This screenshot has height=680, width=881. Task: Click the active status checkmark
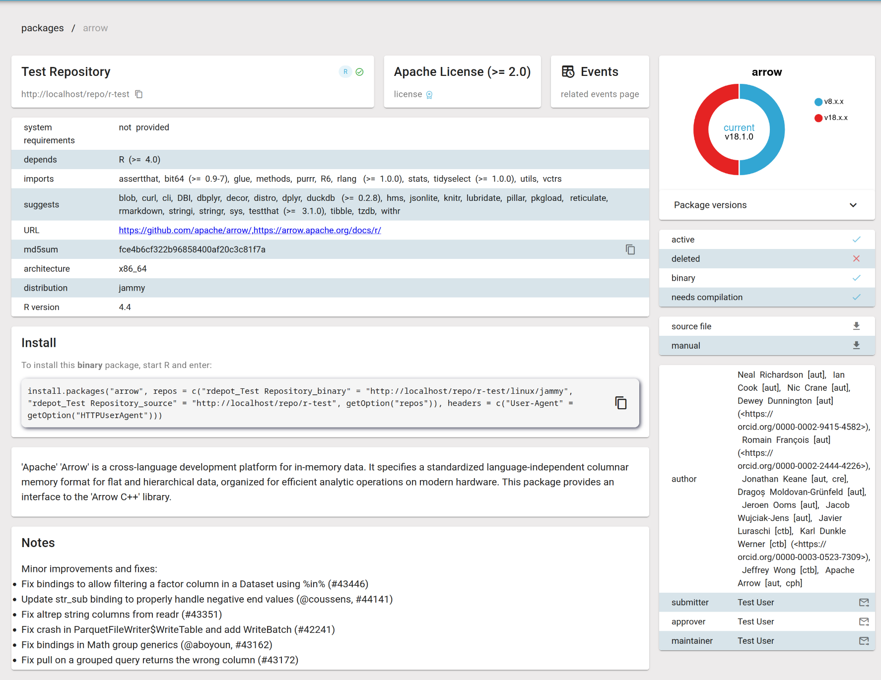pyautogui.click(x=856, y=240)
